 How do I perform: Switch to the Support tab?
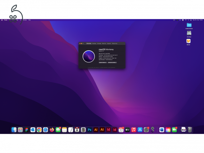point(109,43)
